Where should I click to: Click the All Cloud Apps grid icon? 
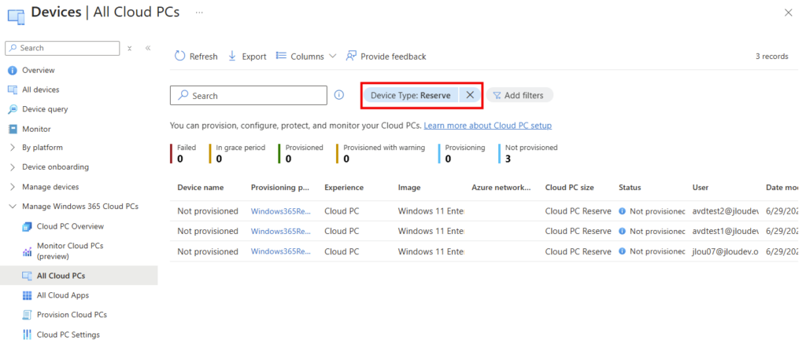(x=28, y=295)
